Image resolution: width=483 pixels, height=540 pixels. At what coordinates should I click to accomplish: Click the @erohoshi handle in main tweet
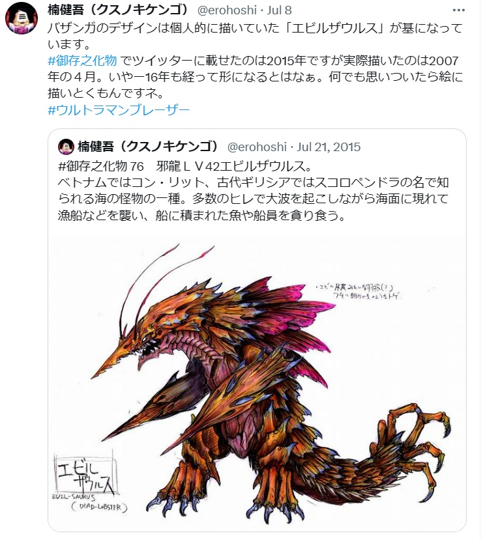(227, 10)
